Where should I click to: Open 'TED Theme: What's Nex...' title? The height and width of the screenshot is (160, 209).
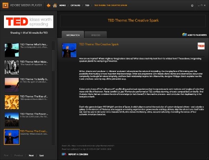coord(34,44)
